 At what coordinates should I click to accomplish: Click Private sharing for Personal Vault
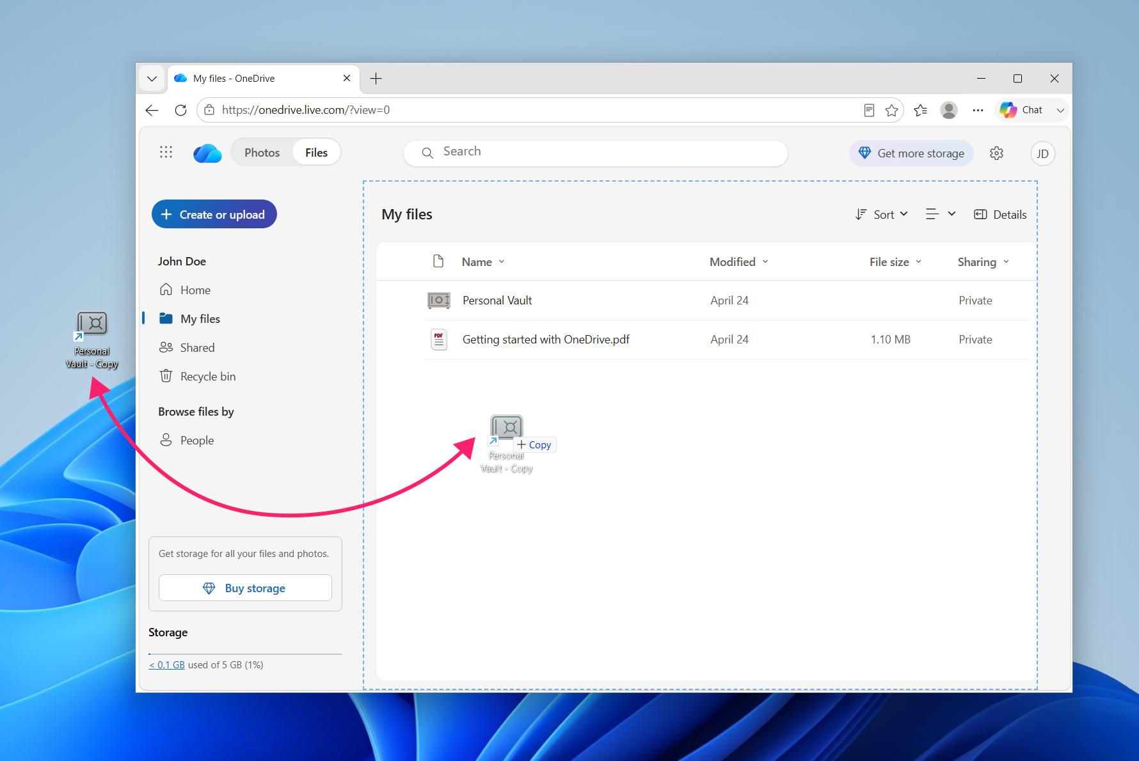pyautogui.click(x=975, y=301)
